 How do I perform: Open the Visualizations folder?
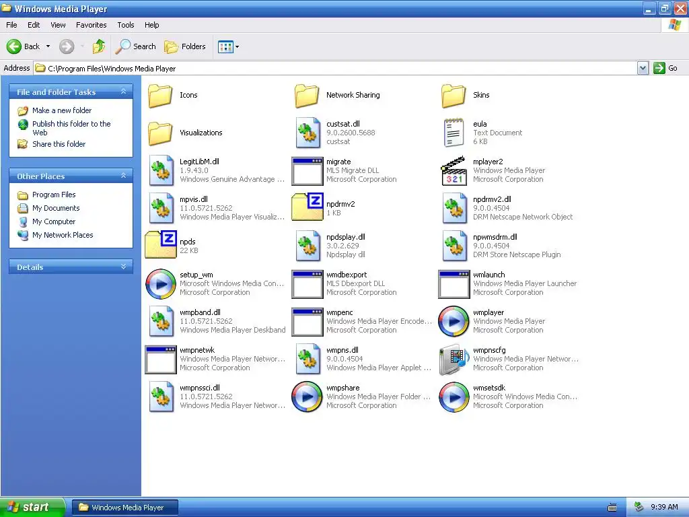[160, 133]
